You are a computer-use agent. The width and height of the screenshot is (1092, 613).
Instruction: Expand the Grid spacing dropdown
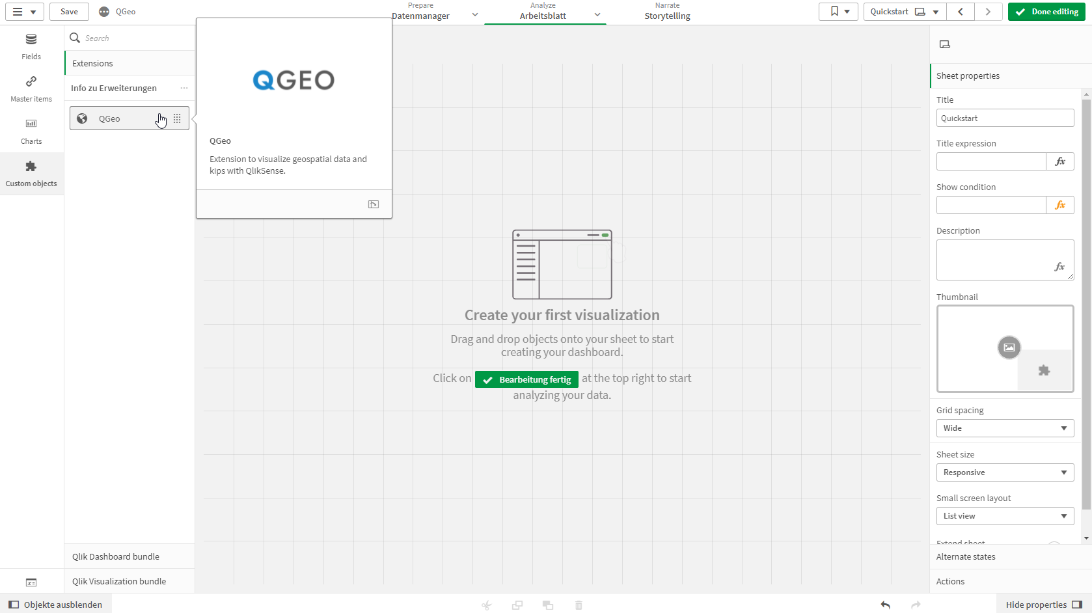[x=1005, y=428]
